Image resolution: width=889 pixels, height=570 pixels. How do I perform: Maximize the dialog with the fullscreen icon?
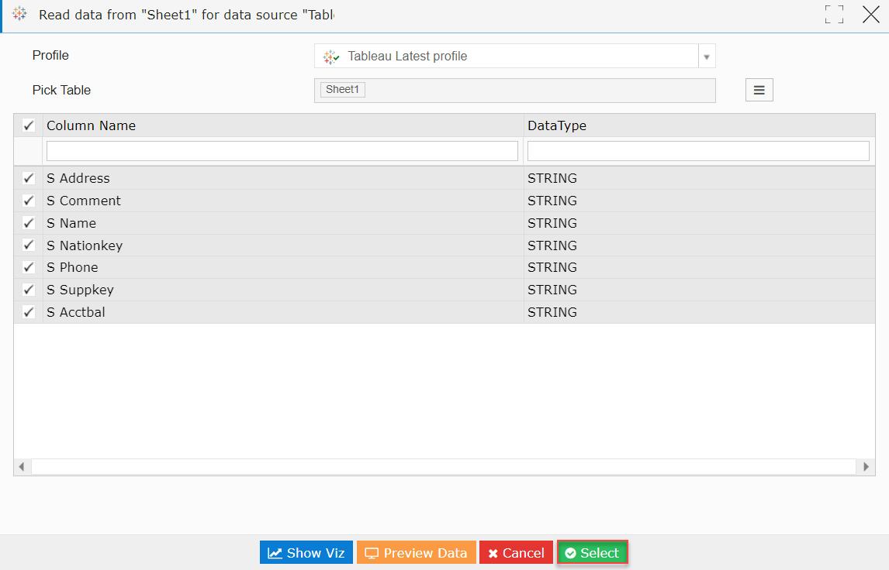coord(834,14)
